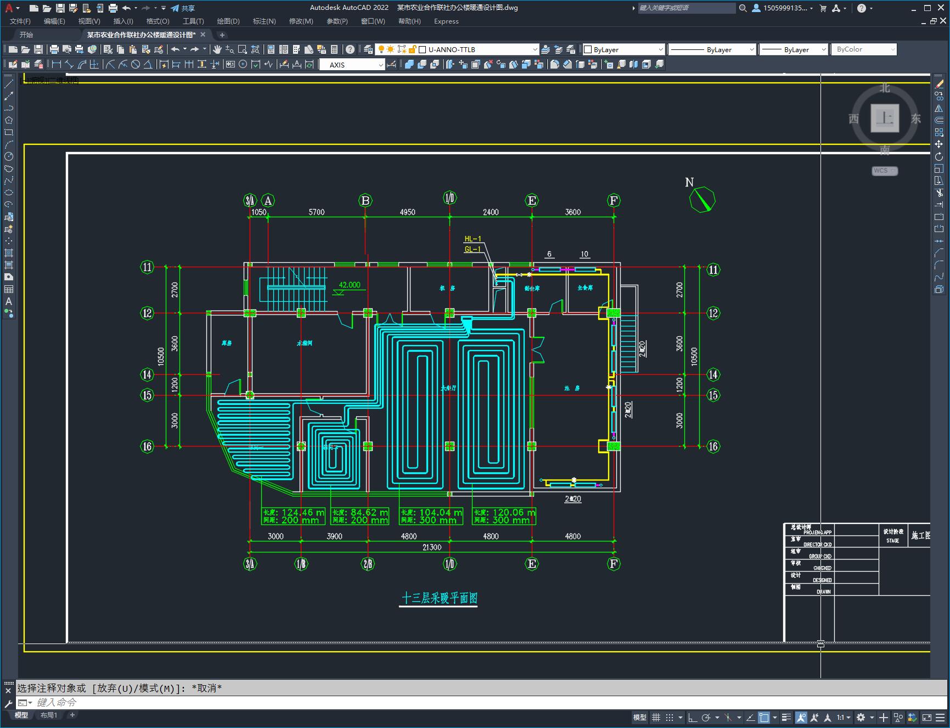This screenshot has height=728, width=950.
Task: Toggle the drawing grid display
Action: point(656,717)
